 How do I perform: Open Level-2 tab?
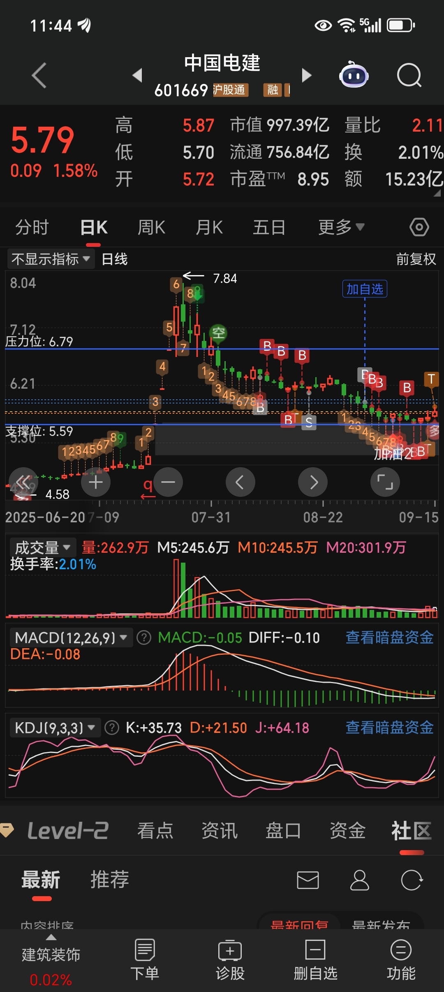click(x=68, y=831)
